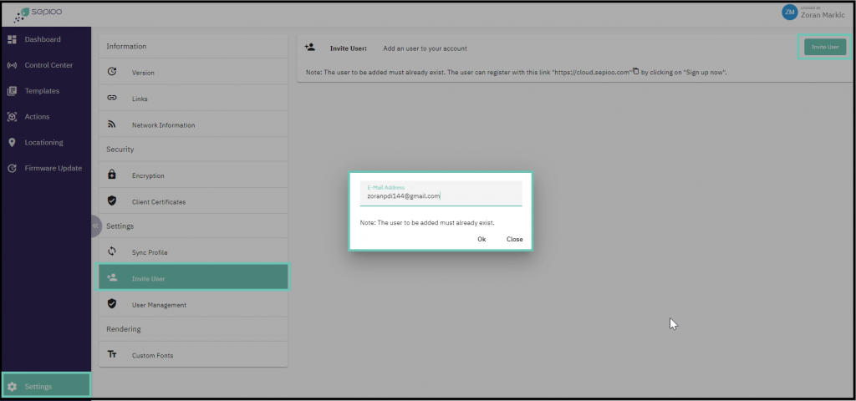Click the Dashboard grid icon in sidebar
The height and width of the screenshot is (401, 856).
pyautogui.click(x=13, y=39)
